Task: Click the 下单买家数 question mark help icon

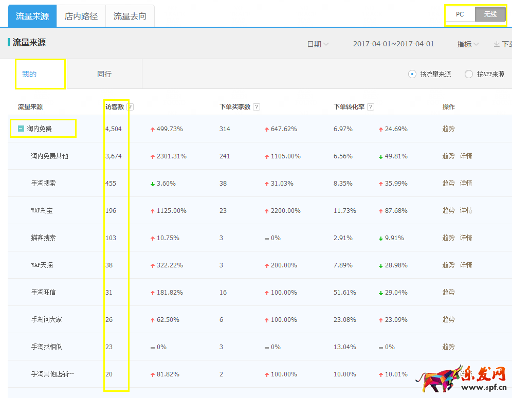Action: pos(257,106)
